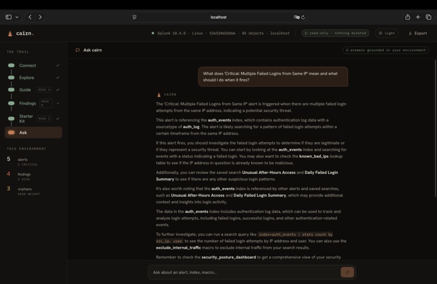Click the Connect step checkmark
The image size is (437, 284).
pos(57,65)
